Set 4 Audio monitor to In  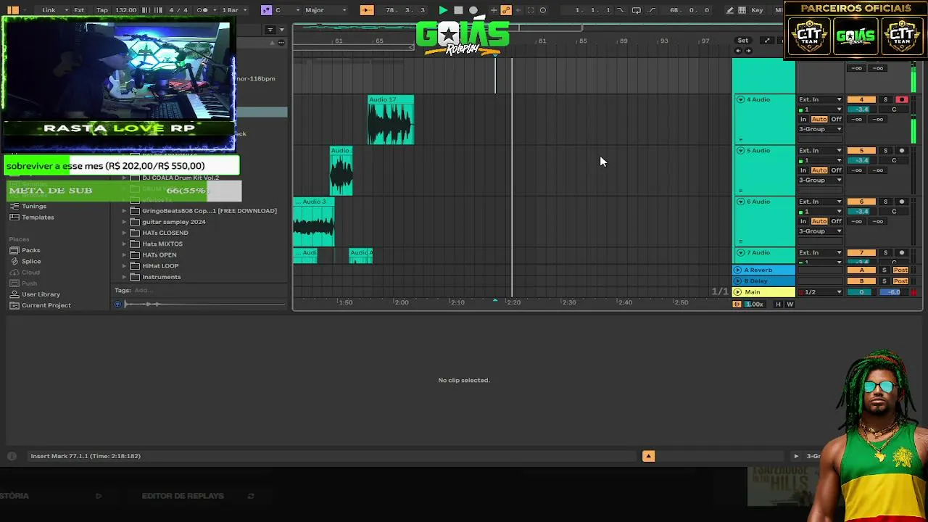tap(803, 119)
